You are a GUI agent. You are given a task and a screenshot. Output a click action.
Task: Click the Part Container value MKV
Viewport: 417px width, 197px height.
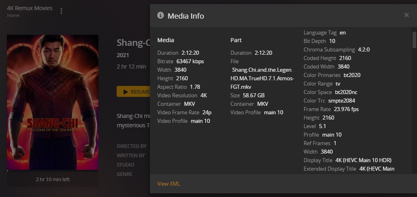[x=263, y=104]
